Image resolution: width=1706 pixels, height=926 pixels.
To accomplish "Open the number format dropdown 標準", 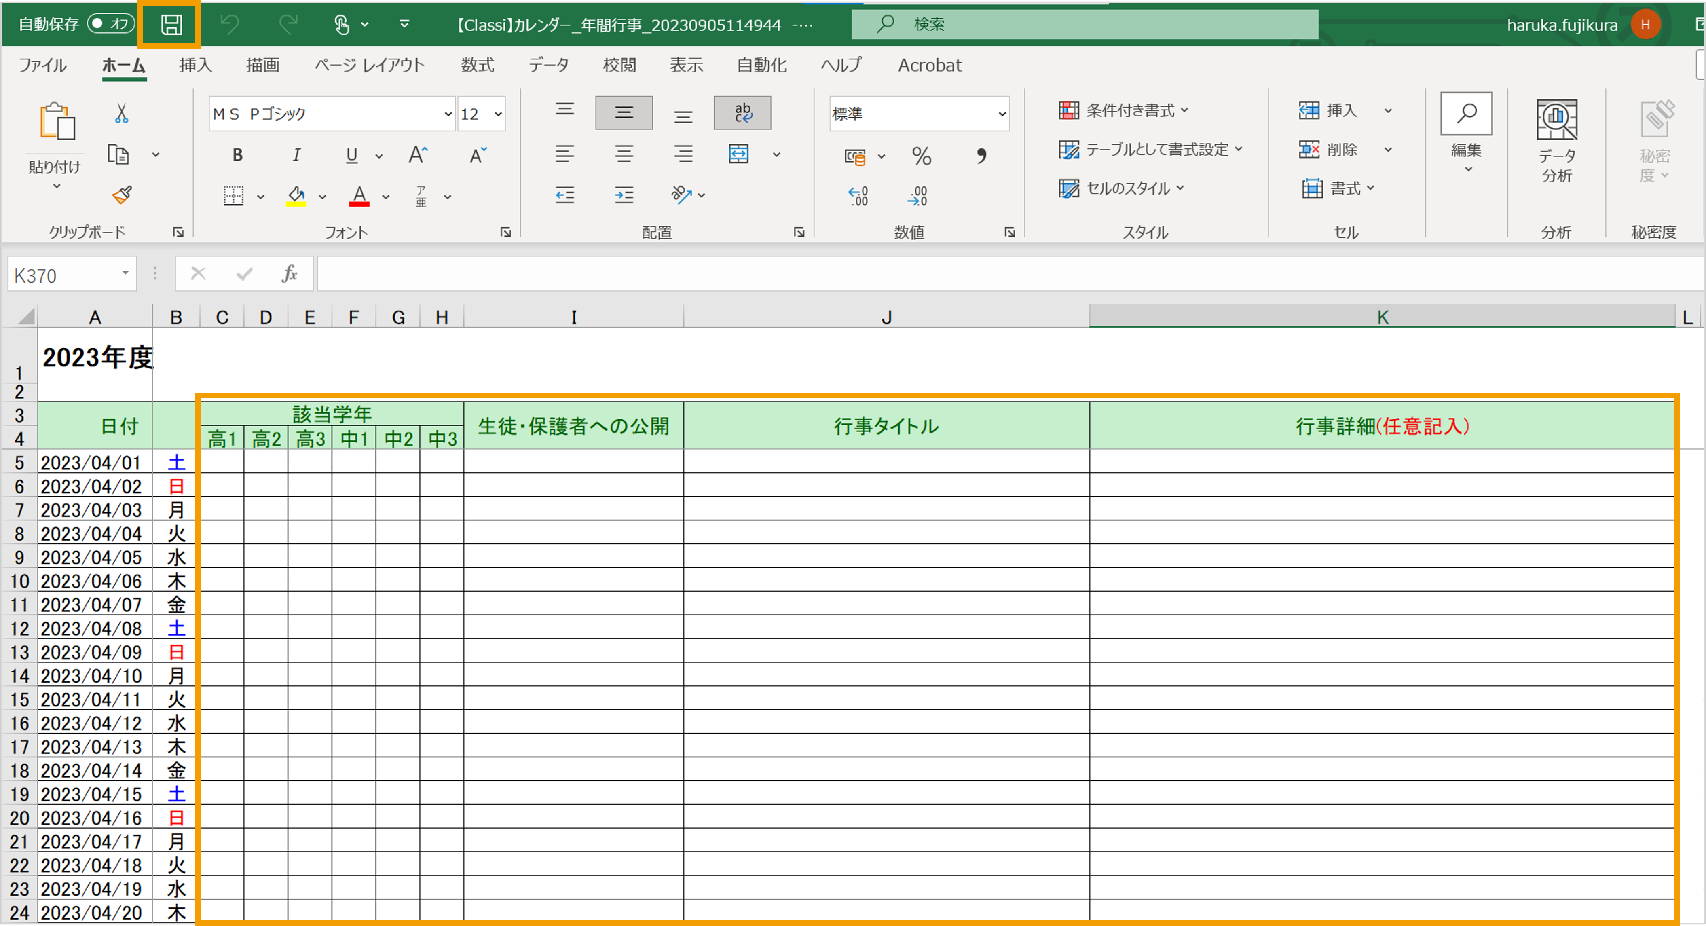I will (x=1002, y=114).
